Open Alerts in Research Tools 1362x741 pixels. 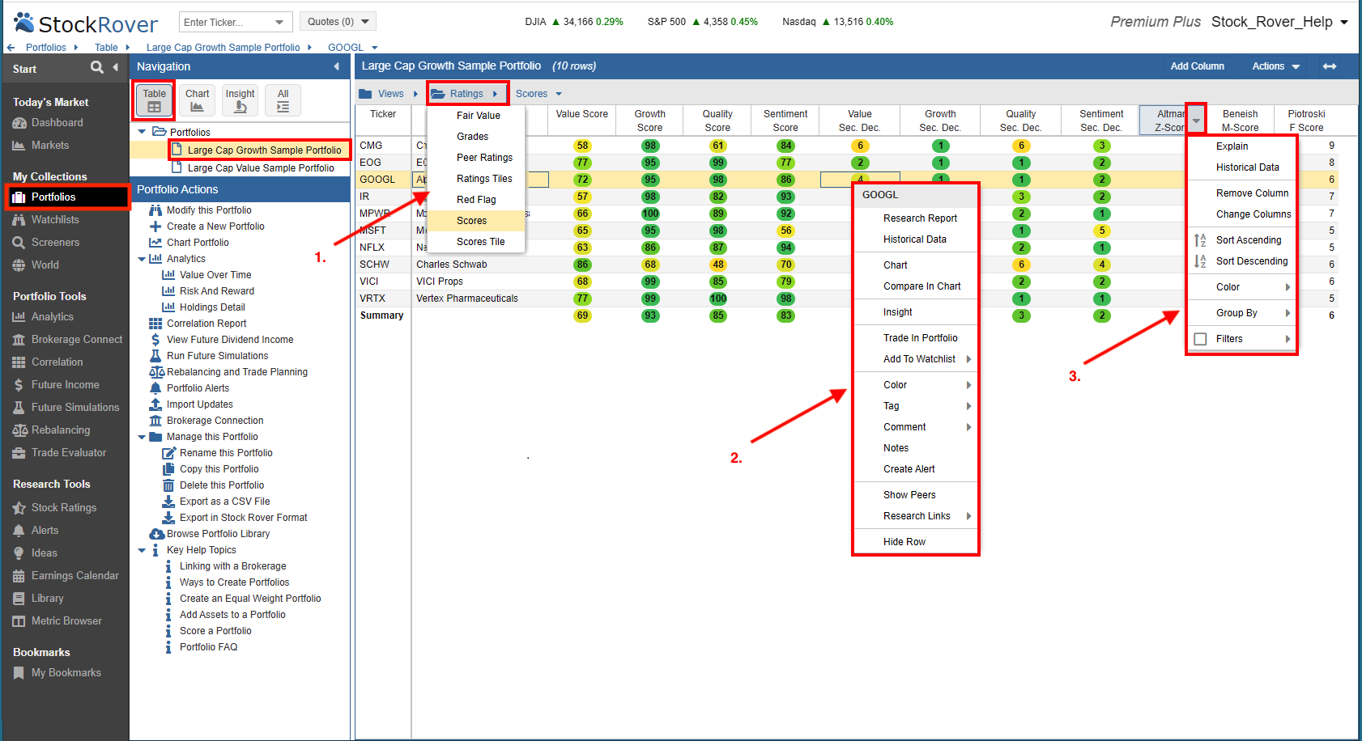pyautogui.click(x=45, y=531)
